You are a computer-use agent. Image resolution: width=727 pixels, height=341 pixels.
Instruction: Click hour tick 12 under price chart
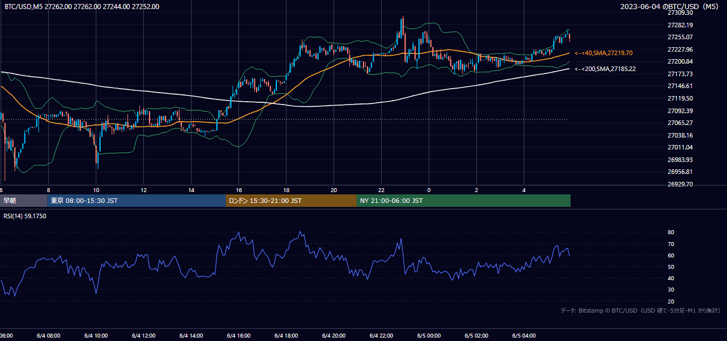143,190
